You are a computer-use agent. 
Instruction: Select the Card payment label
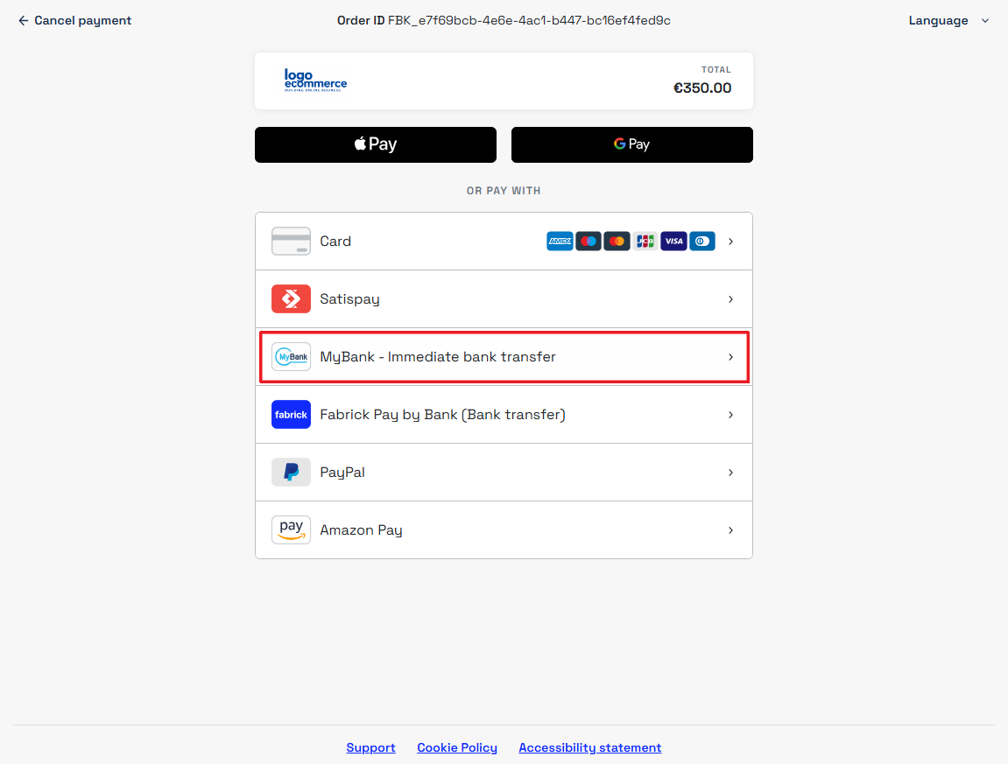(335, 241)
